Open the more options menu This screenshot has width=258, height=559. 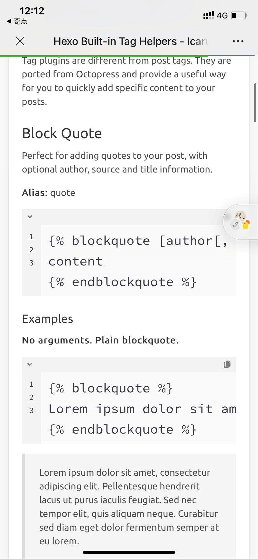coord(238,41)
